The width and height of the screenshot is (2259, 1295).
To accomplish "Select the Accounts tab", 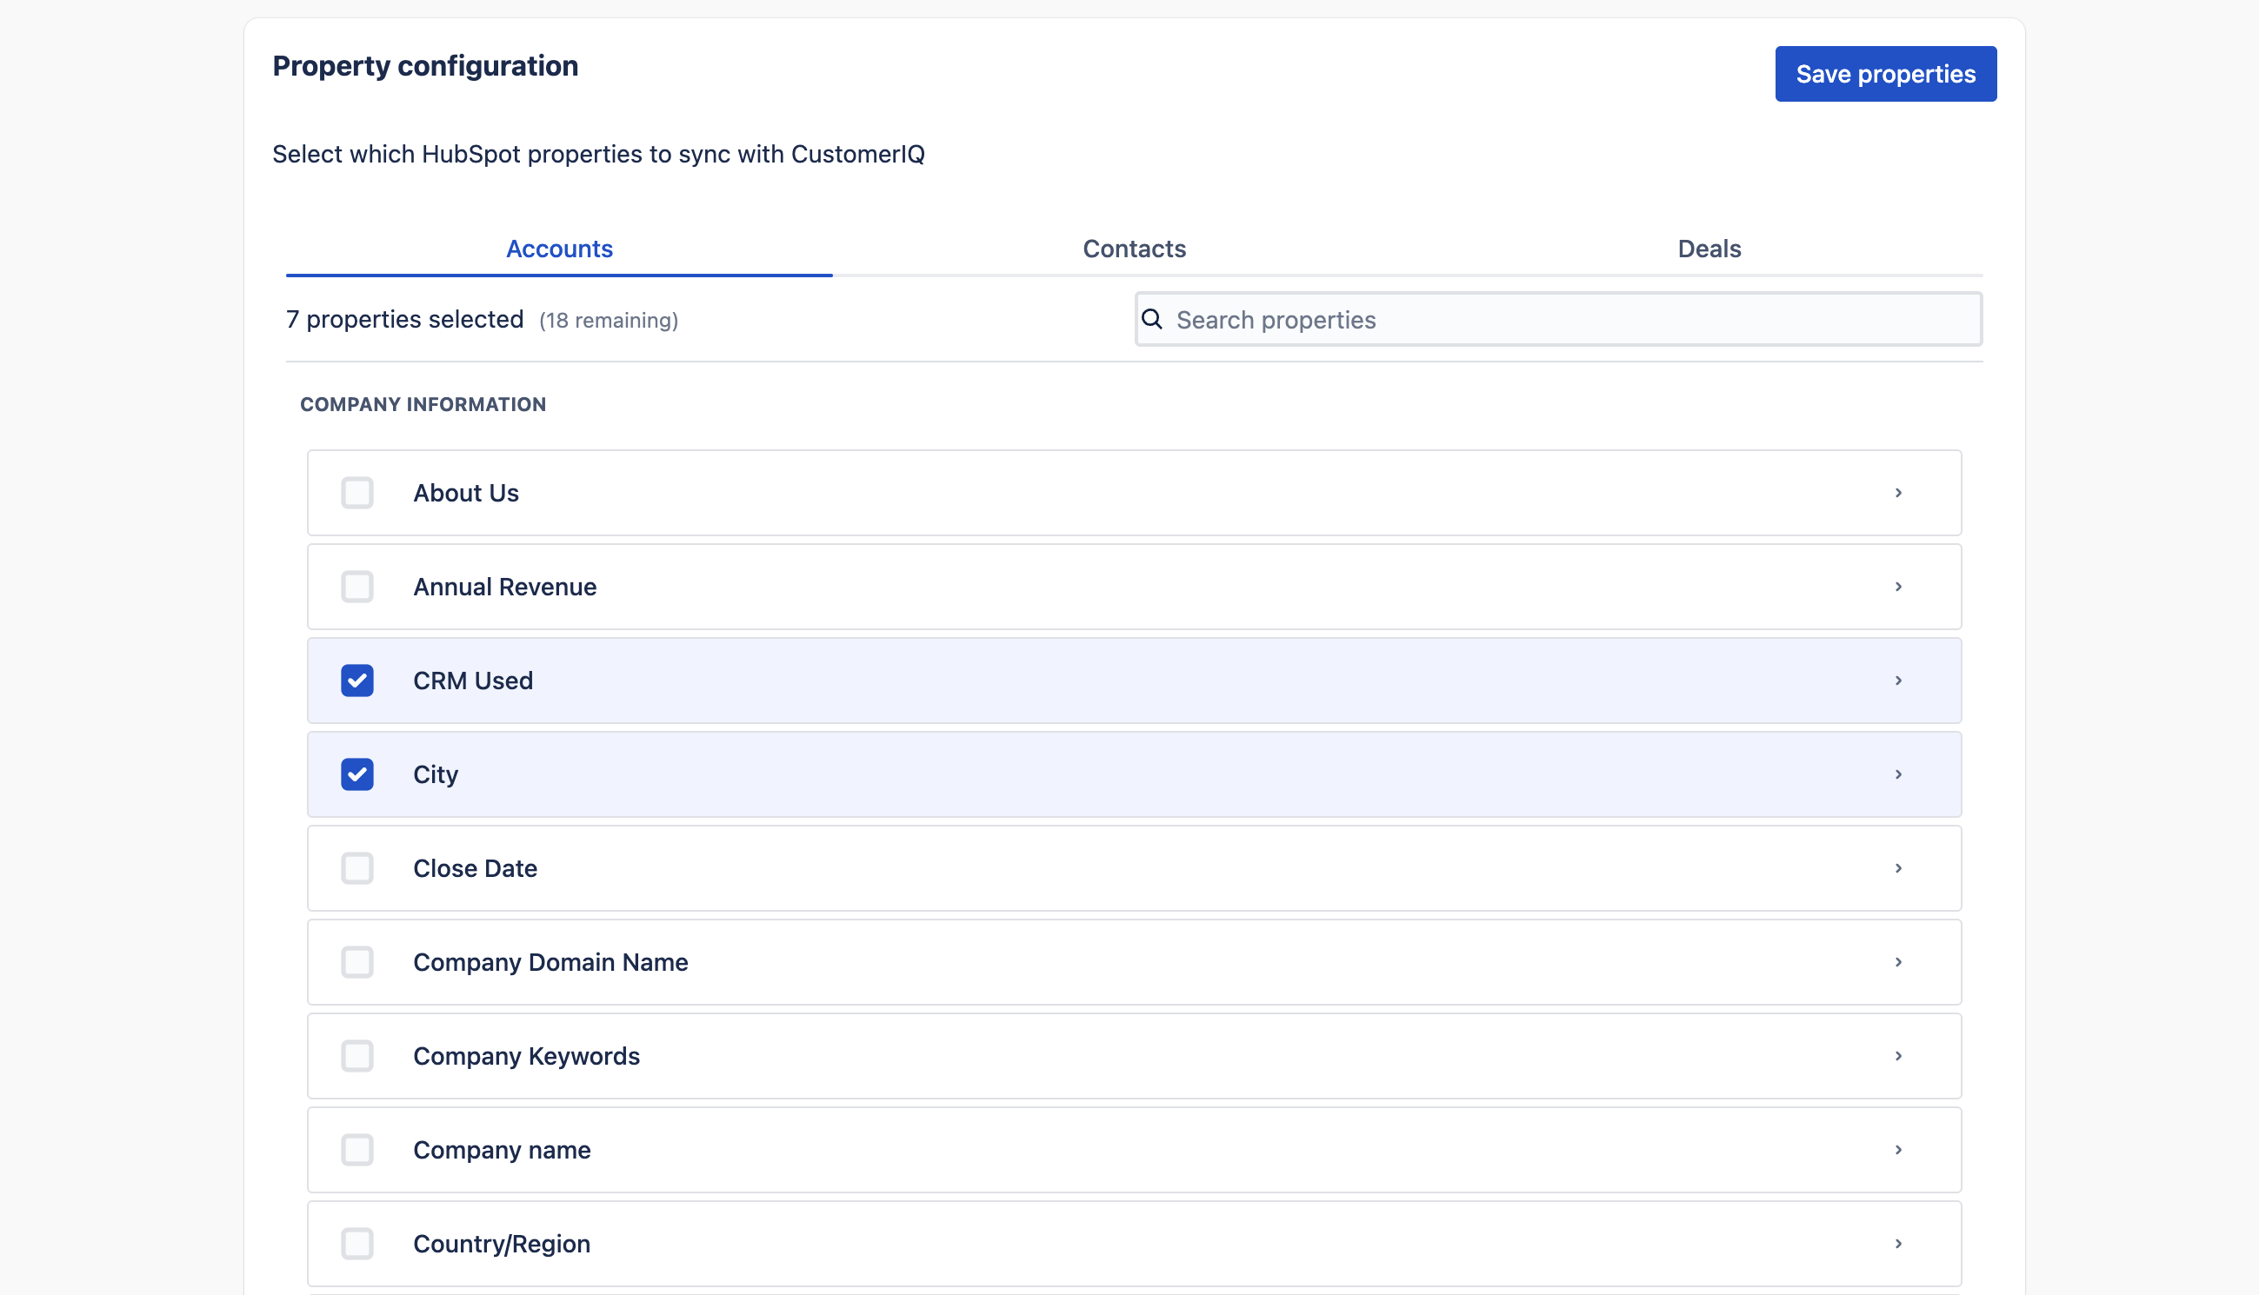I will [x=559, y=249].
